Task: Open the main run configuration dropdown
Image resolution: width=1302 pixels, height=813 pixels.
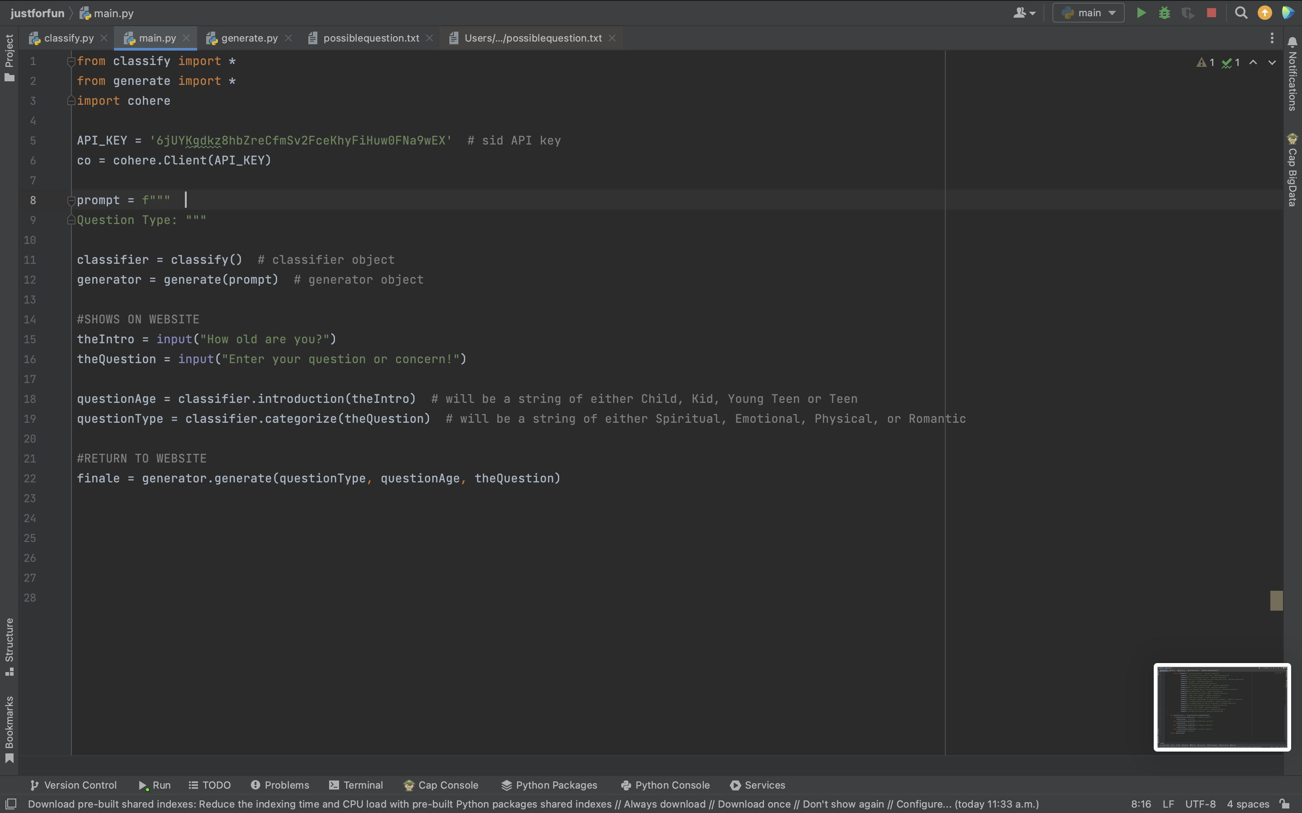Action: coord(1088,13)
